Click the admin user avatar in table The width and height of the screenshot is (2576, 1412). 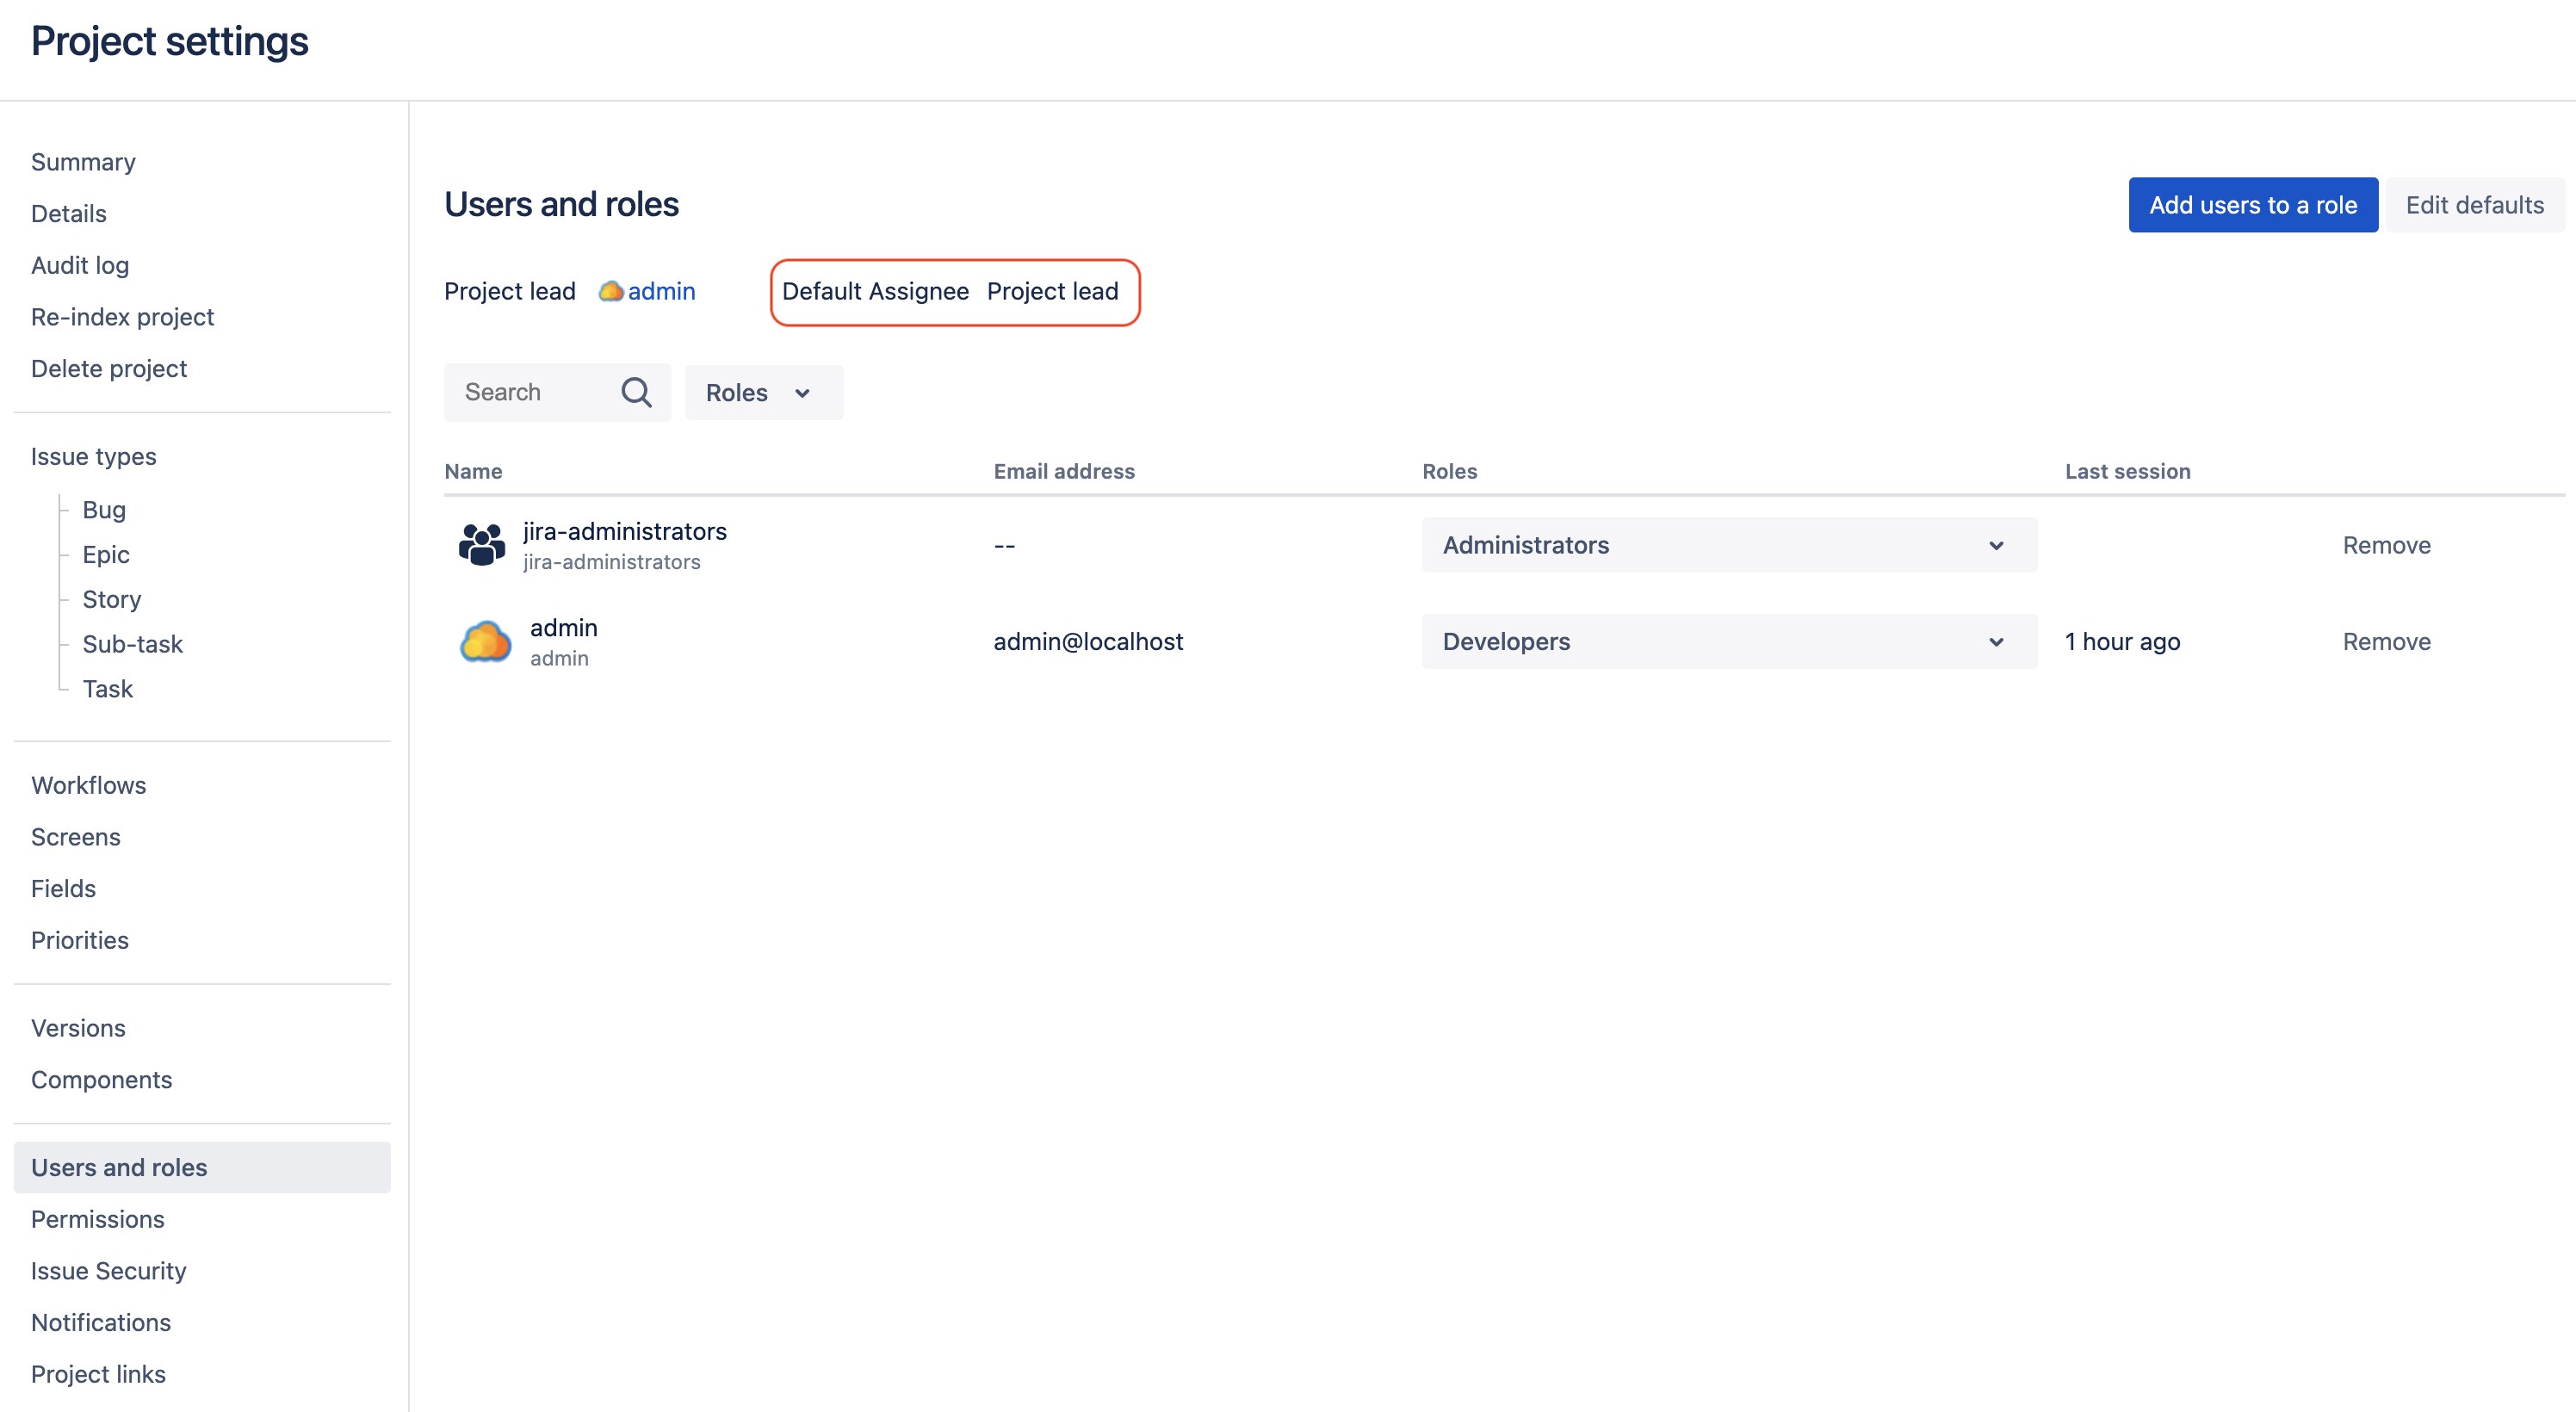tap(485, 642)
